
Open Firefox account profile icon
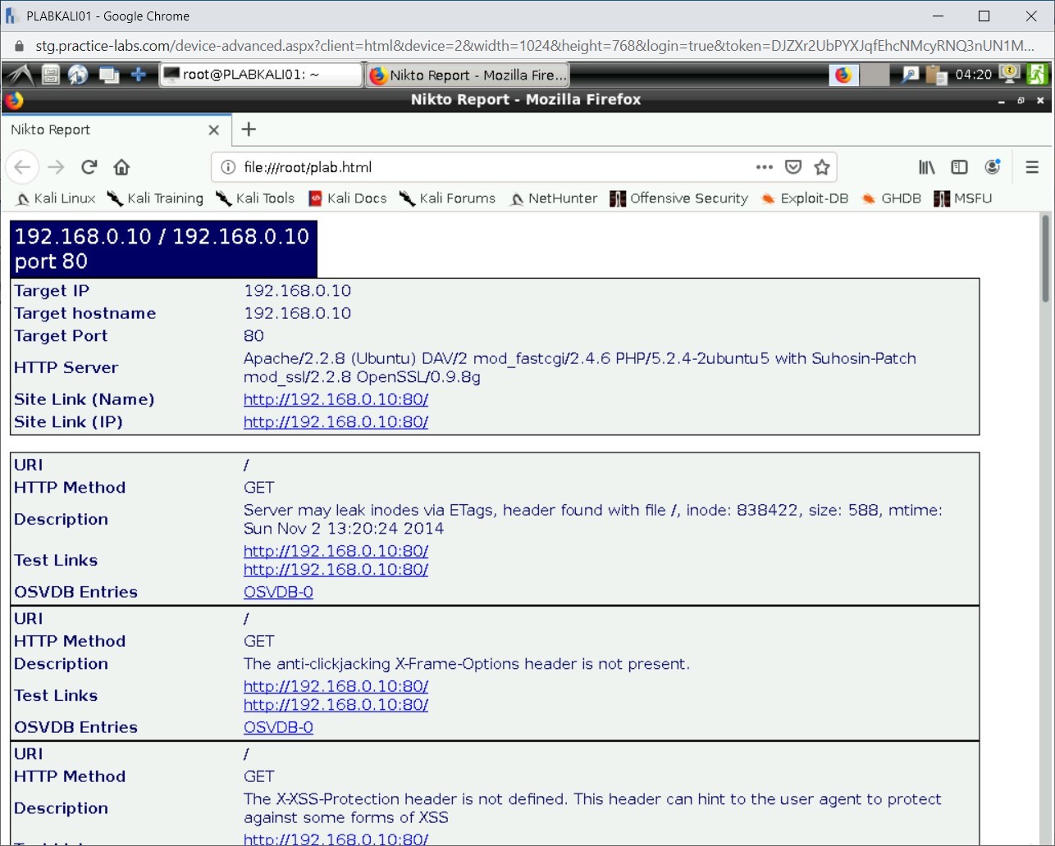(993, 167)
